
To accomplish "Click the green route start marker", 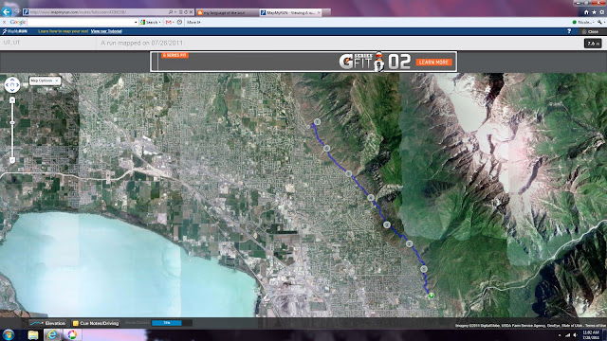I will pyautogui.click(x=431, y=296).
